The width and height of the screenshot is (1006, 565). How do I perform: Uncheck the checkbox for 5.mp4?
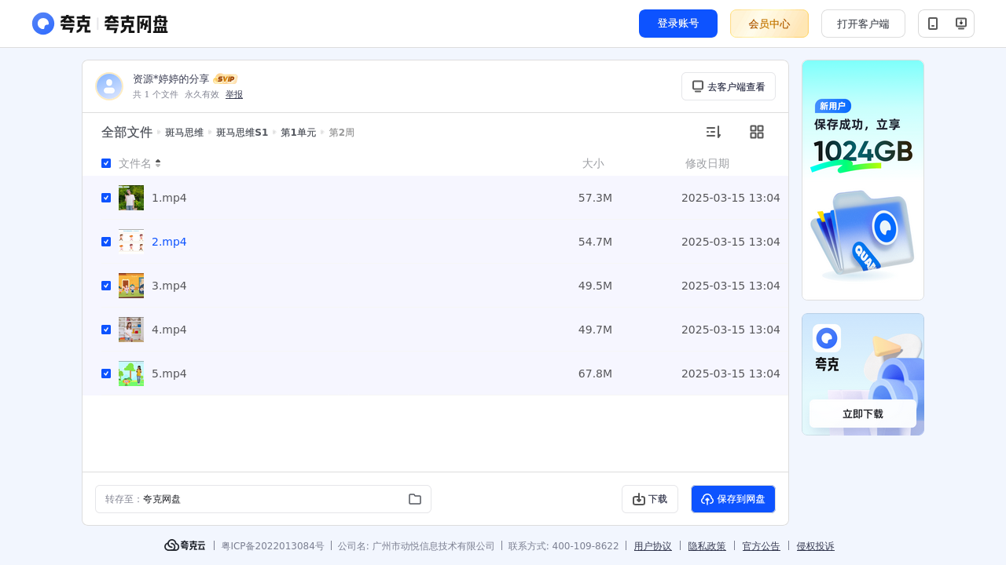tap(106, 374)
